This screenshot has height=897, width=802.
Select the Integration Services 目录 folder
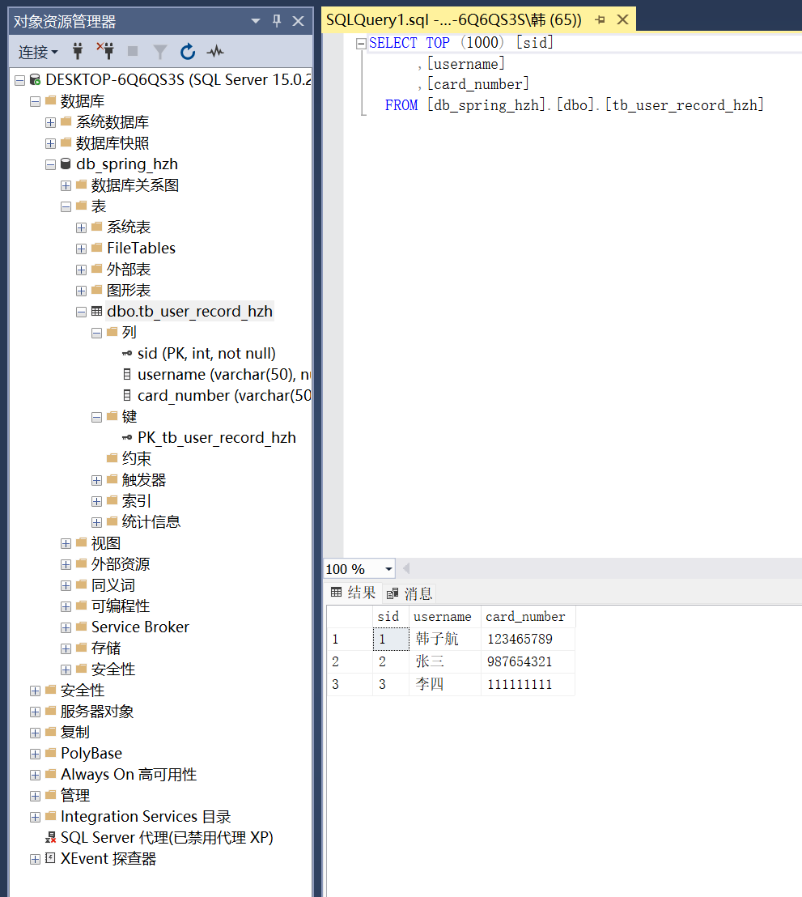[146, 817]
